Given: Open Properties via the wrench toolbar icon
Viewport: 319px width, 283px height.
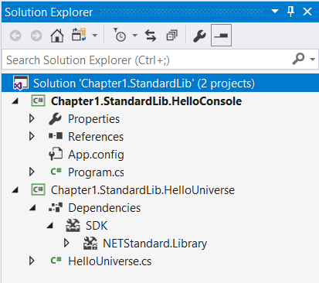Looking at the screenshot, I should [x=199, y=36].
